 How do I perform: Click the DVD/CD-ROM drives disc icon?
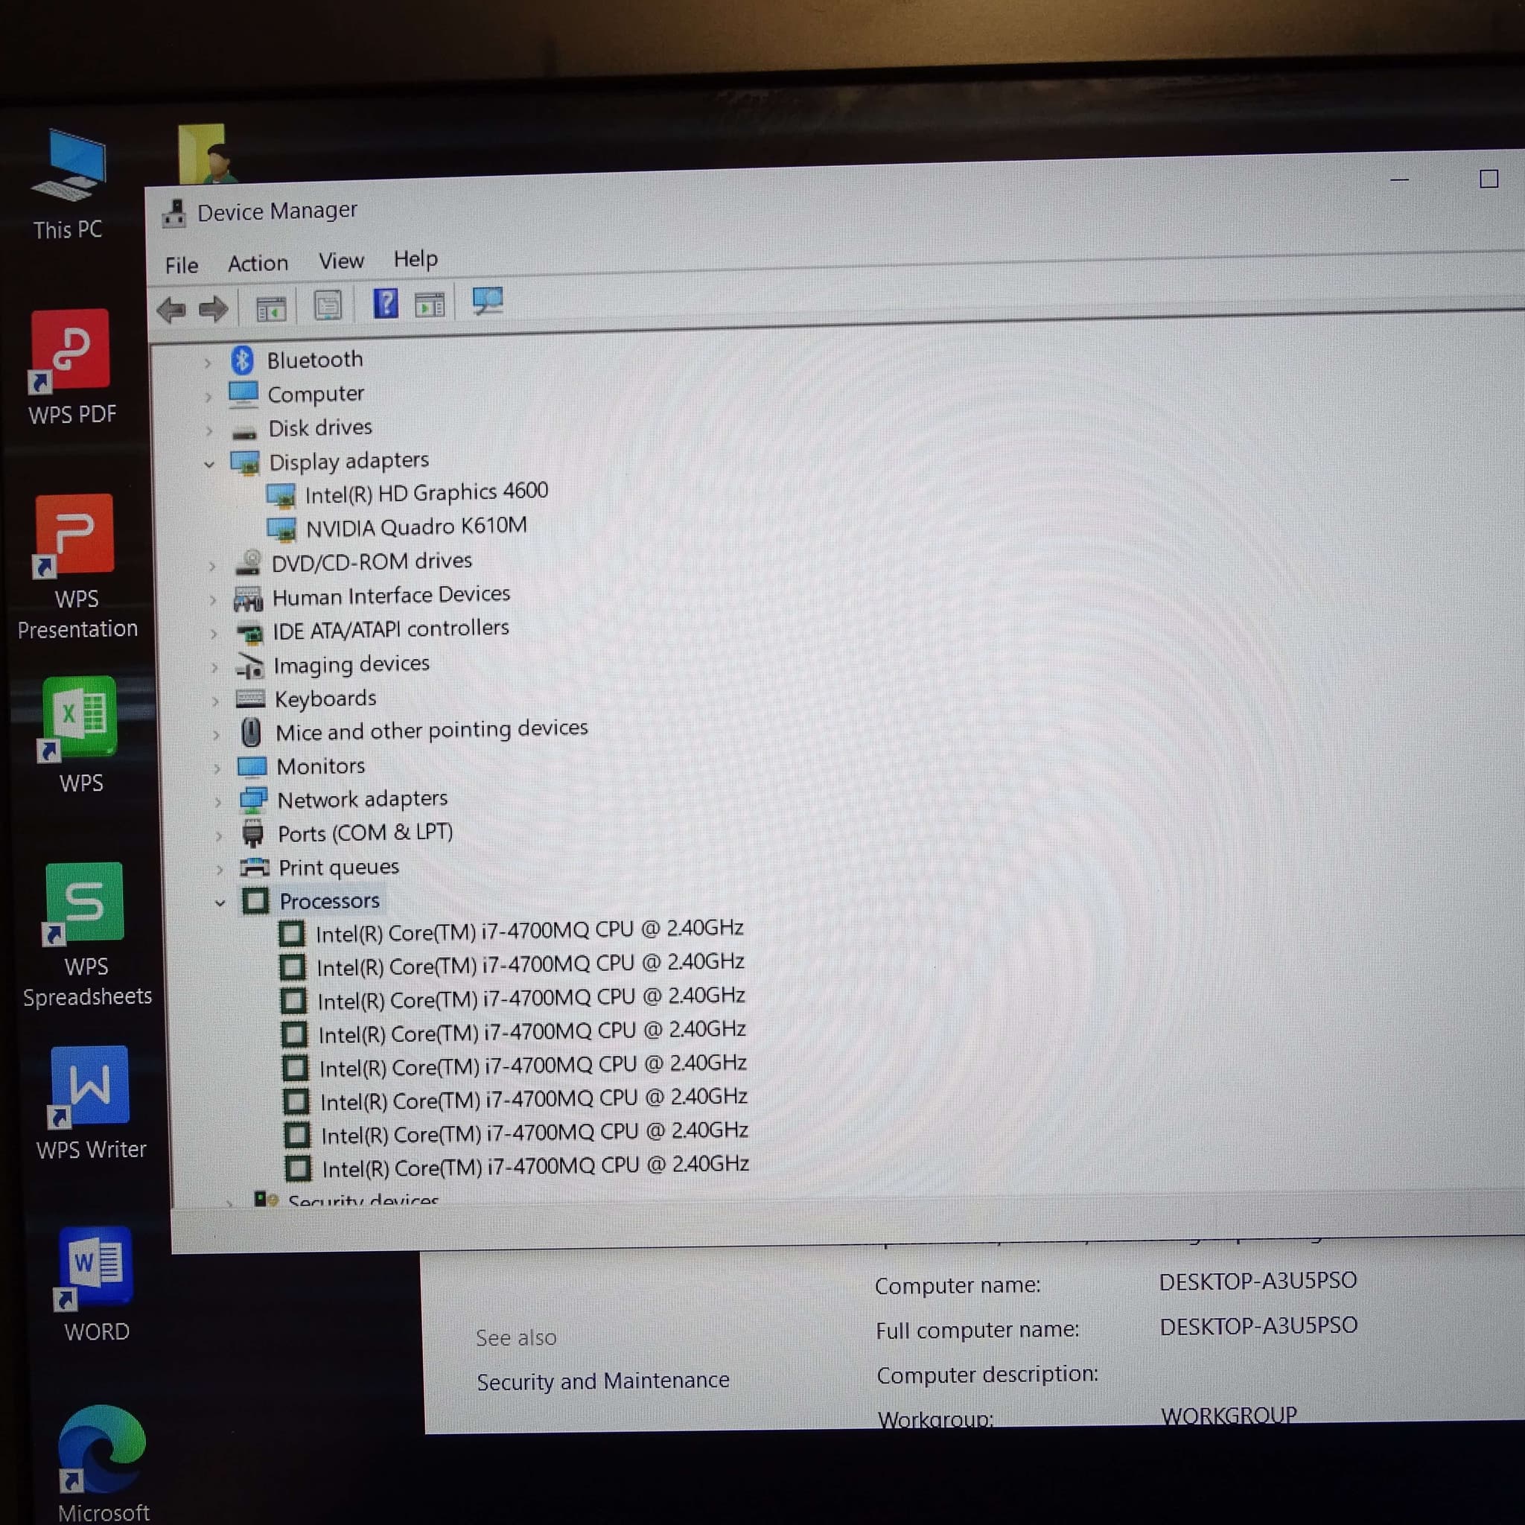(249, 563)
